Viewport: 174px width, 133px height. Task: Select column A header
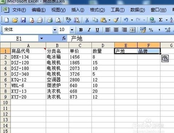[28, 45]
